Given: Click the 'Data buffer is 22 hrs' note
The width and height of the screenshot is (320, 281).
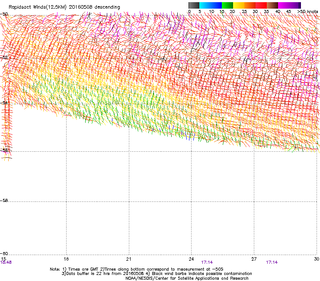Looking at the screenshot, I should tap(103, 274).
